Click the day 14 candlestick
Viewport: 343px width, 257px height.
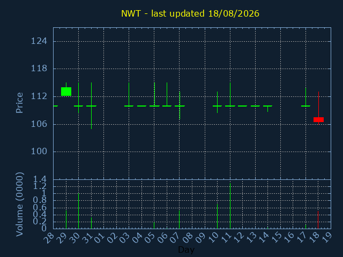pos(267,109)
